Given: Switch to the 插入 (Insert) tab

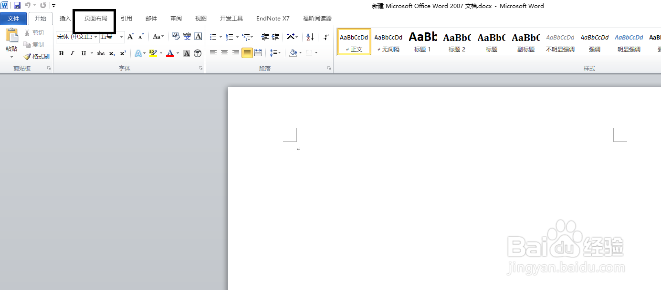Looking at the screenshot, I should 65,19.
